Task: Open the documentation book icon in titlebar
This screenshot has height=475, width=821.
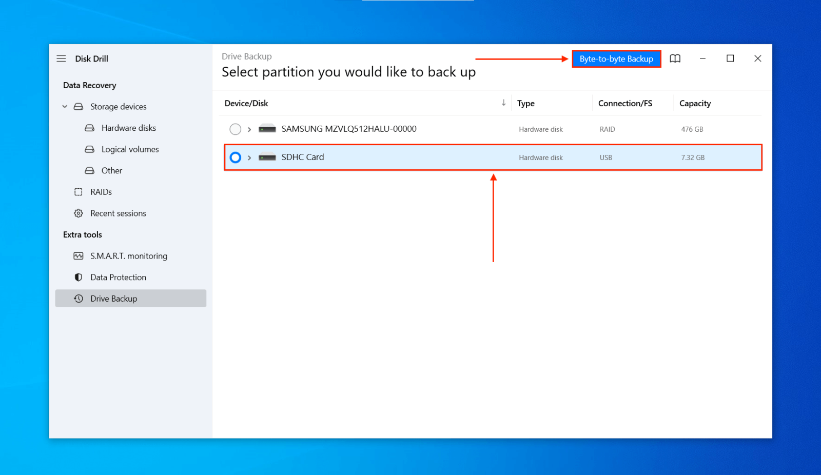Action: point(675,58)
